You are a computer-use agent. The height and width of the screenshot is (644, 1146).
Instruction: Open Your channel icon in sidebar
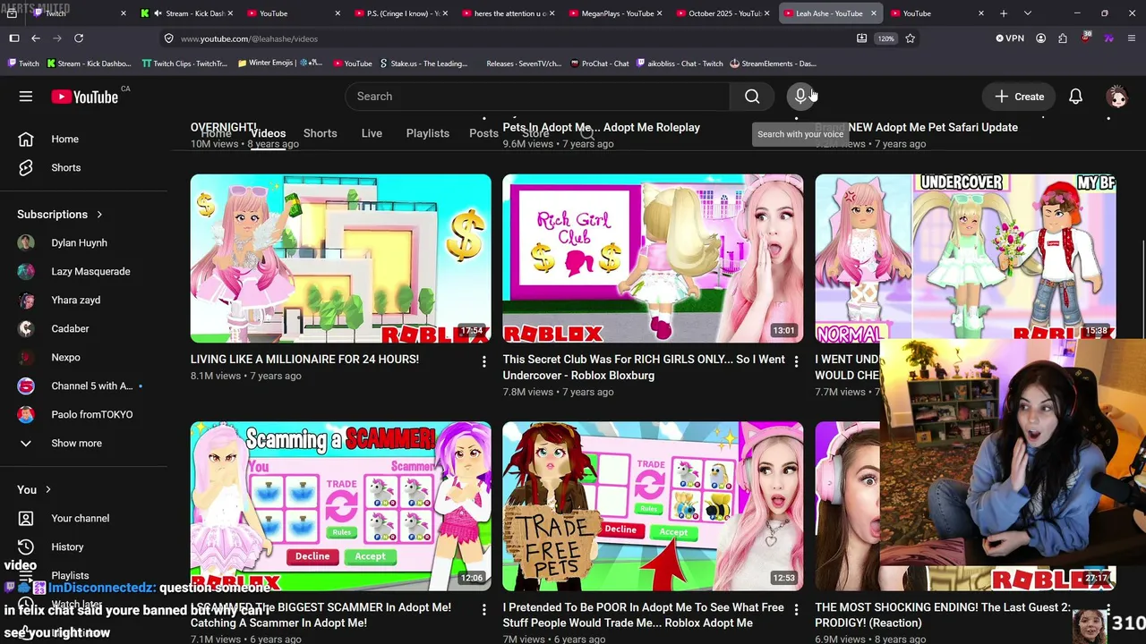point(26,518)
